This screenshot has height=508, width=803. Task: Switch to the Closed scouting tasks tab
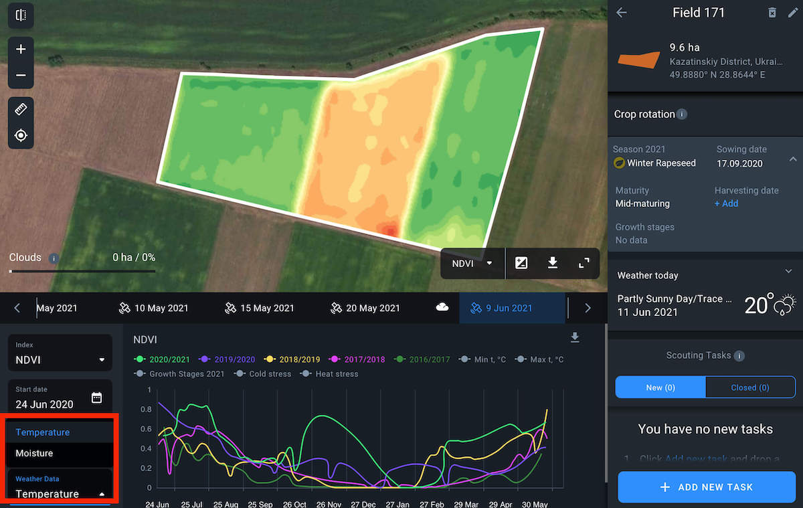750,387
